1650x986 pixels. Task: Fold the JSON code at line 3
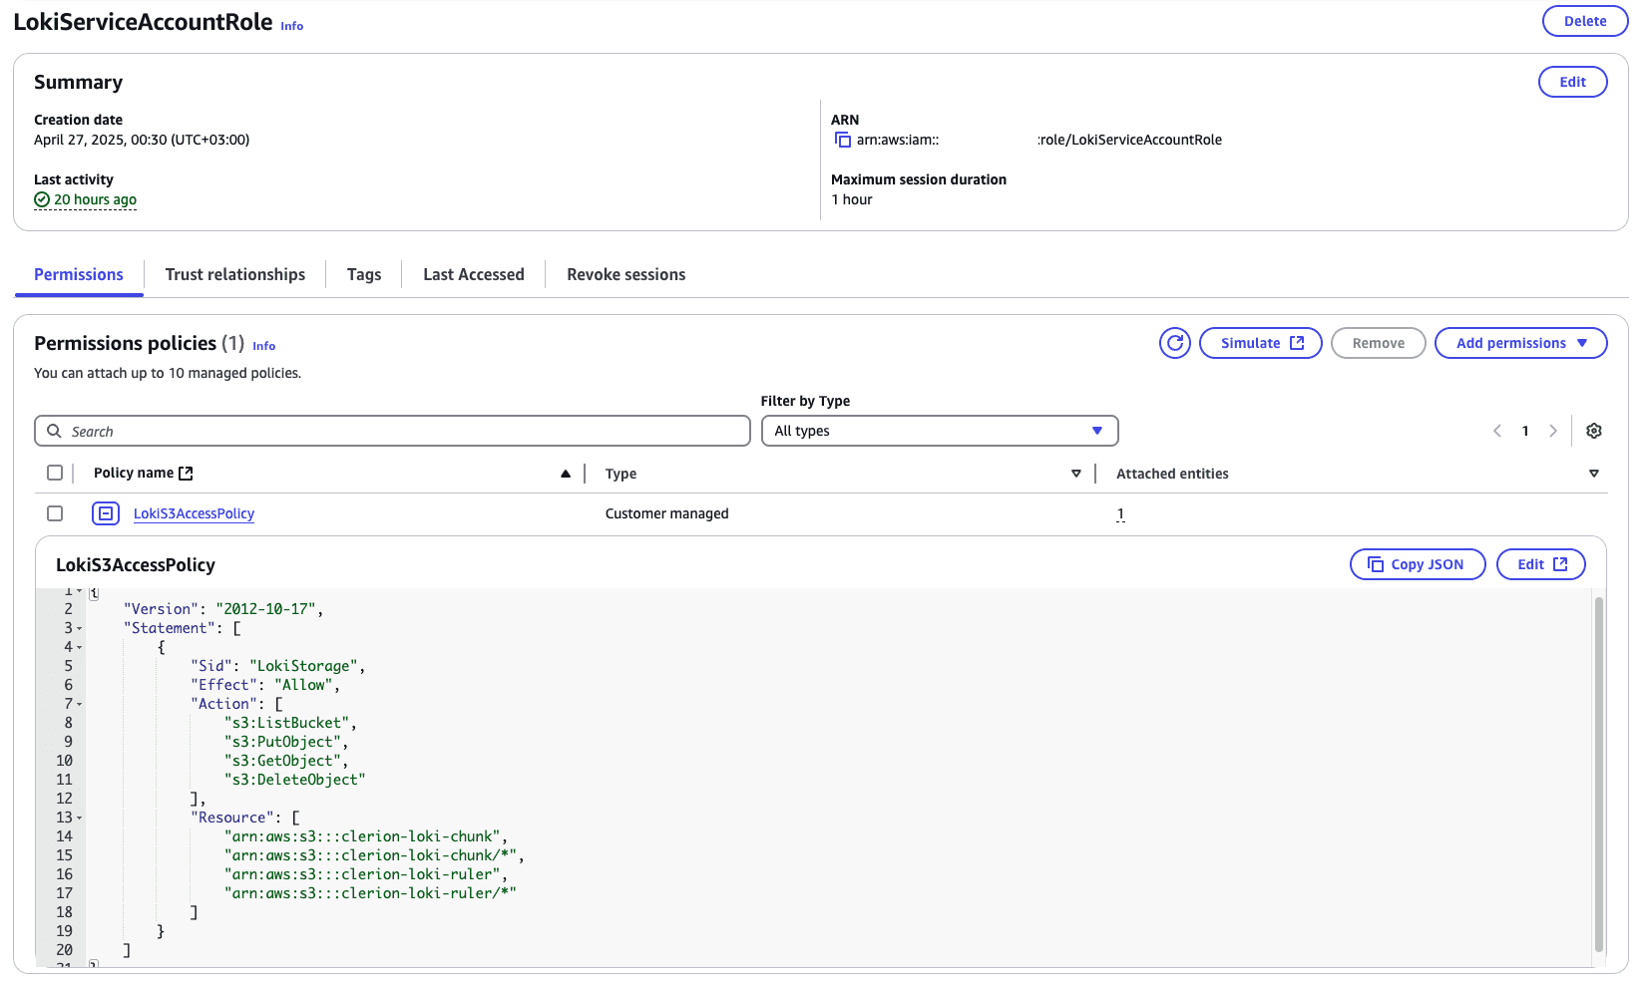click(x=79, y=628)
